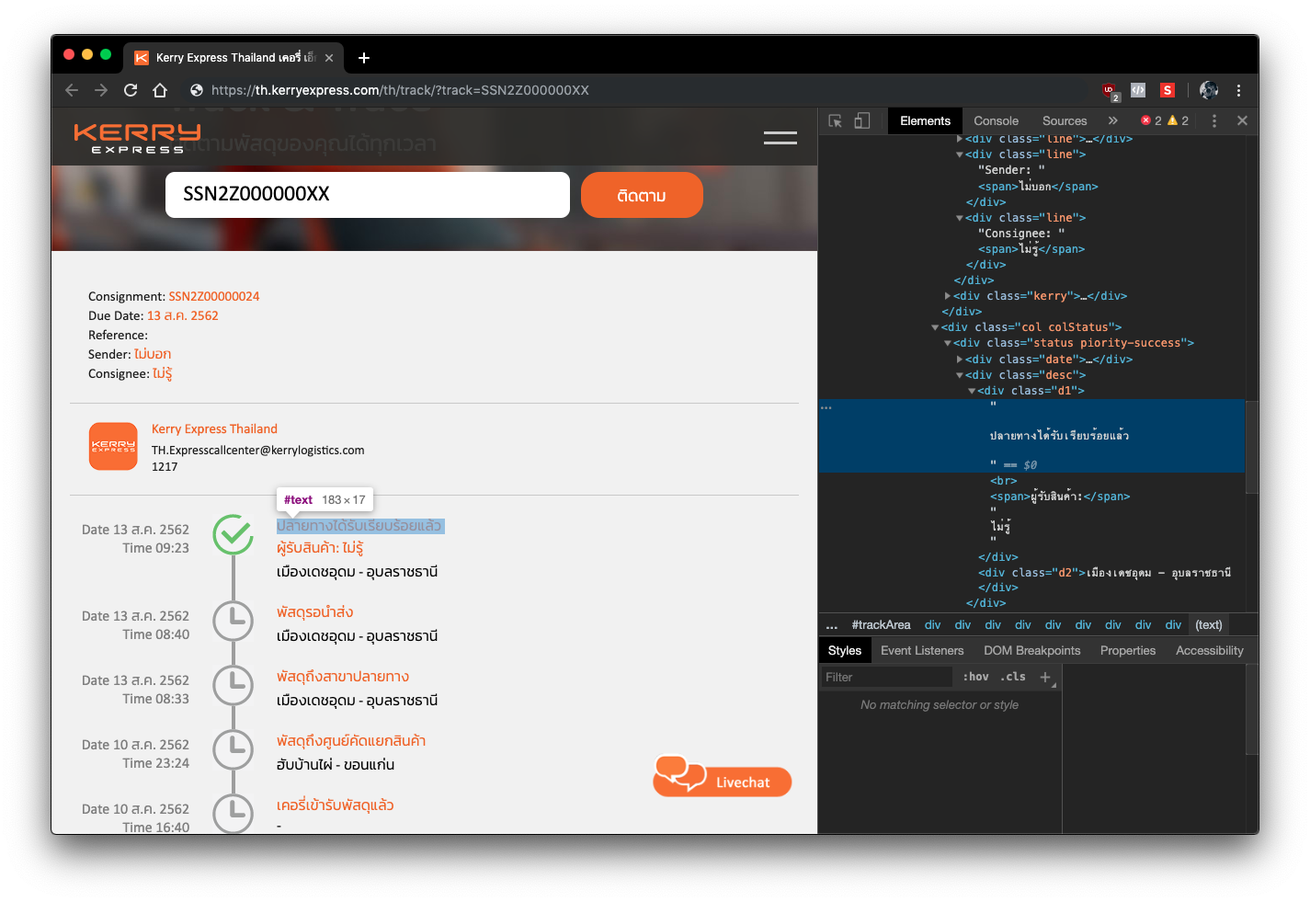Screen dimensions: 1310x902
Task: Expand the div class date node
Action: (x=960, y=360)
